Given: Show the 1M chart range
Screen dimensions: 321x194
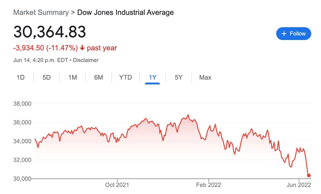Looking at the screenshot, I should pyautogui.click(x=72, y=77).
